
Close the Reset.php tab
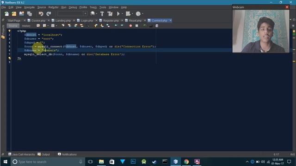pos(145,20)
